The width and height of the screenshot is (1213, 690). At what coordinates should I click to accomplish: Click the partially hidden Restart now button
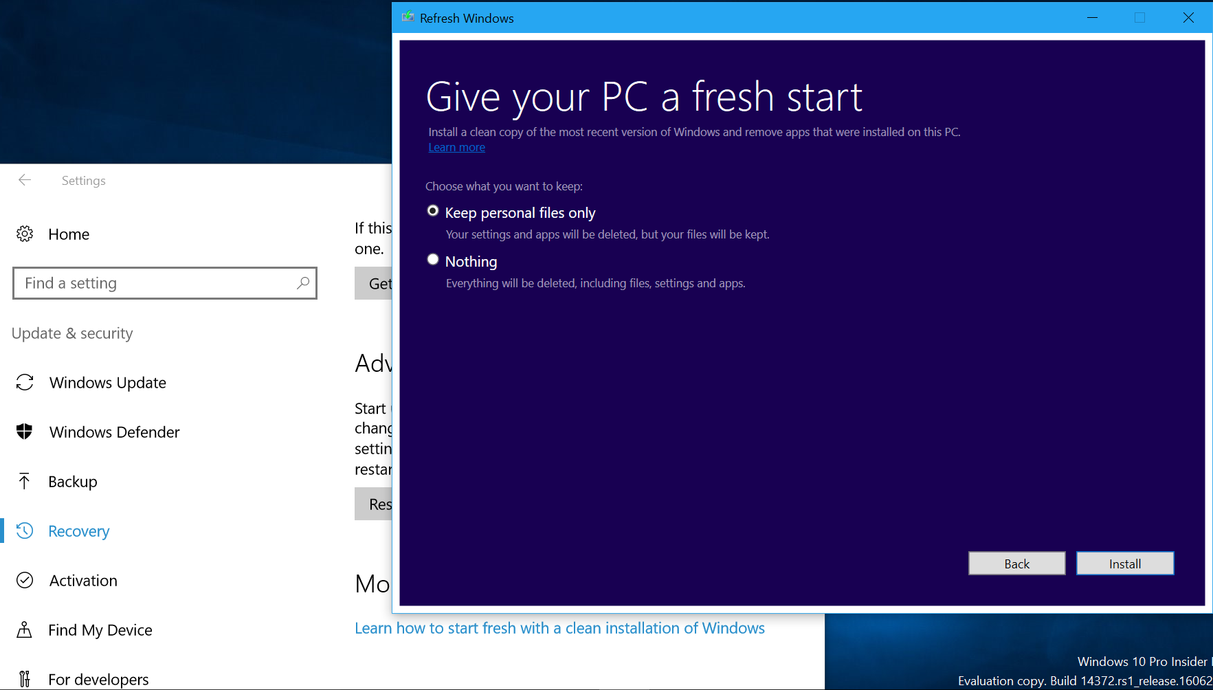pyautogui.click(x=373, y=504)
